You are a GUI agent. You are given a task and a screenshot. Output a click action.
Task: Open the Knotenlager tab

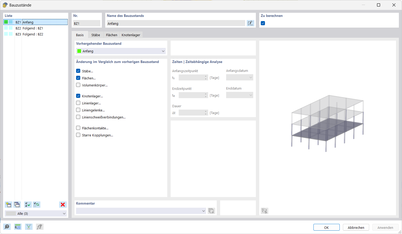pos(131,35)
